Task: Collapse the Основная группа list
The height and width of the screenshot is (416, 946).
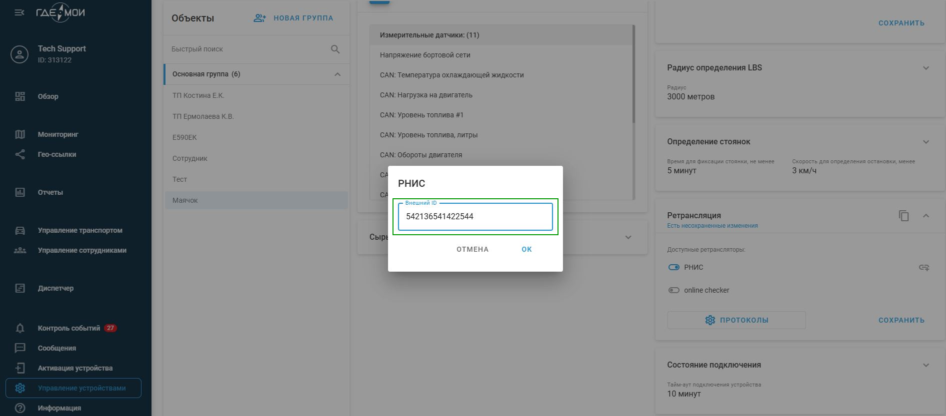Action: click(x=337, y=74)
